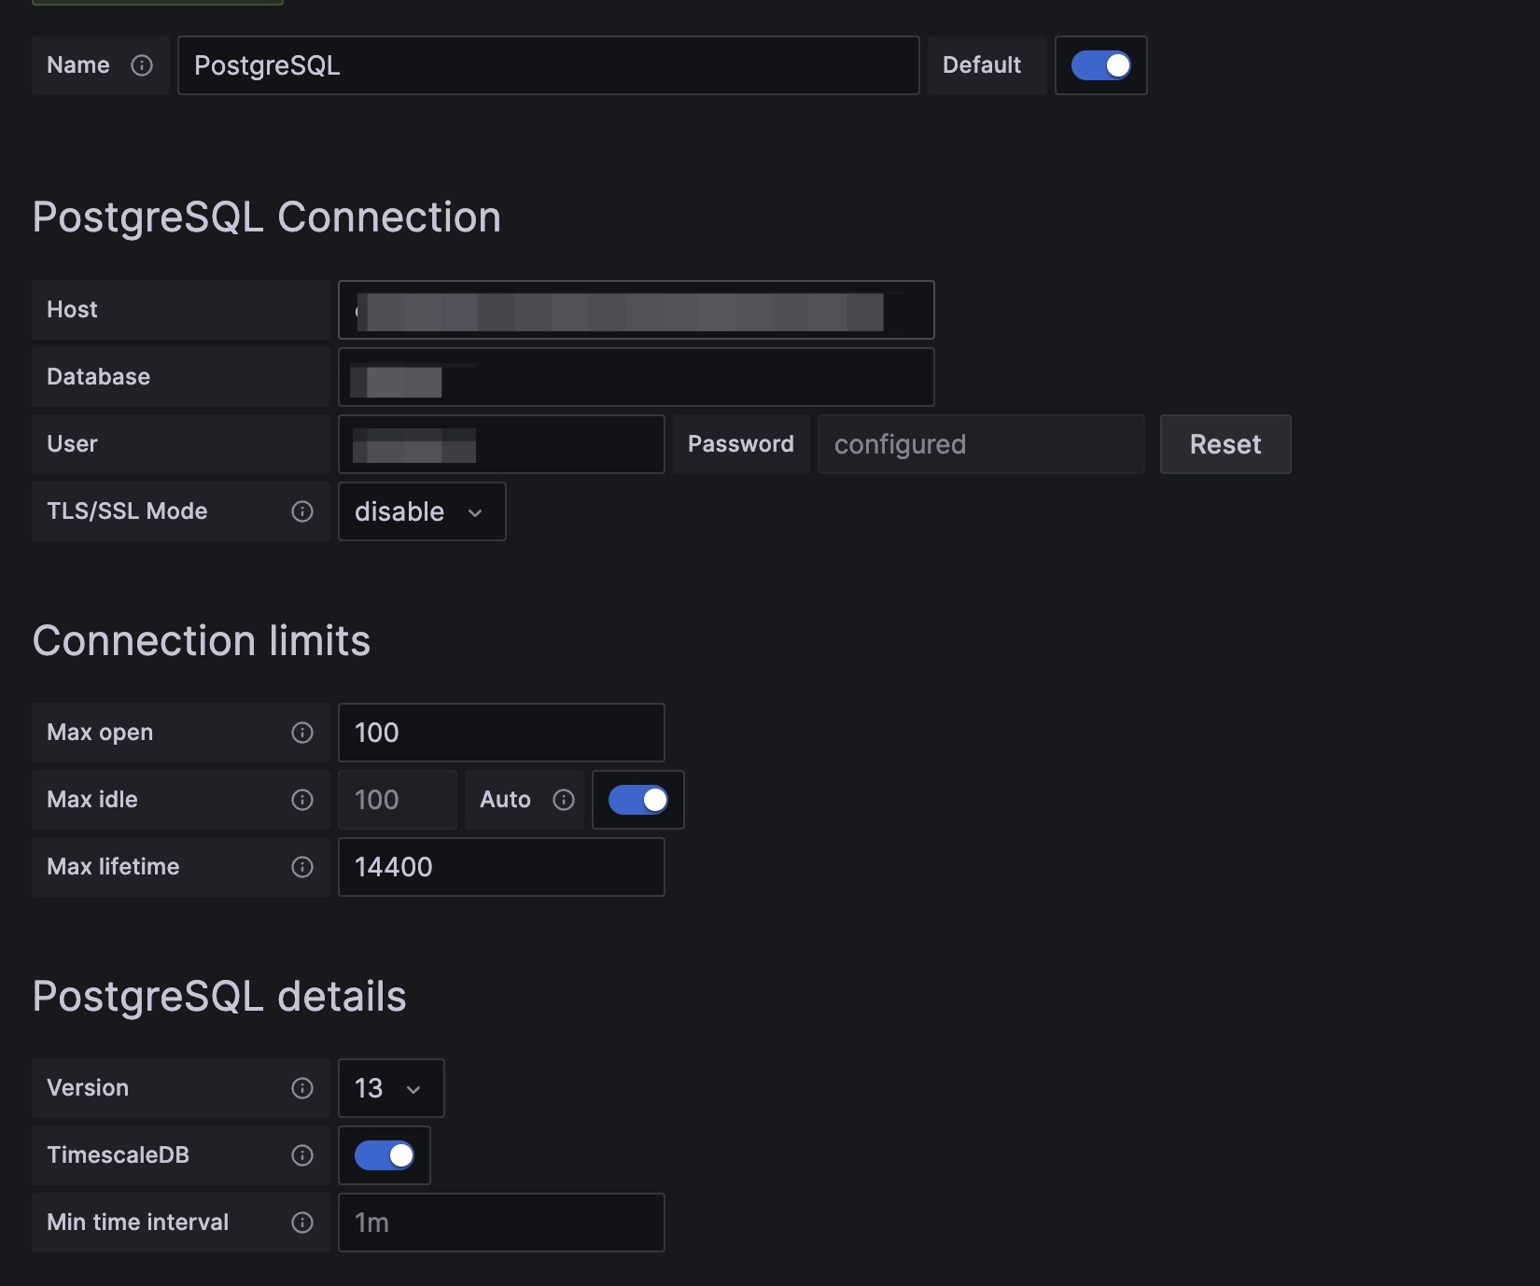Click the info icon next to Name
The height and width of the screenshot is (1286, 1540).
[x=142, y=65]
